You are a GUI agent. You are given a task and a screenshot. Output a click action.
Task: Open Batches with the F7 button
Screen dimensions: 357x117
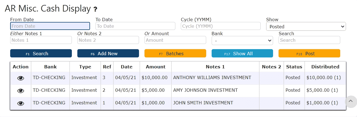(175, 54)
